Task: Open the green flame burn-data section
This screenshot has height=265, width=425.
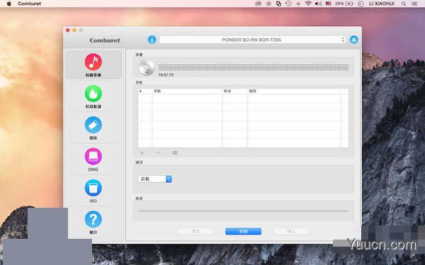Action: click(x=93, y=93)
